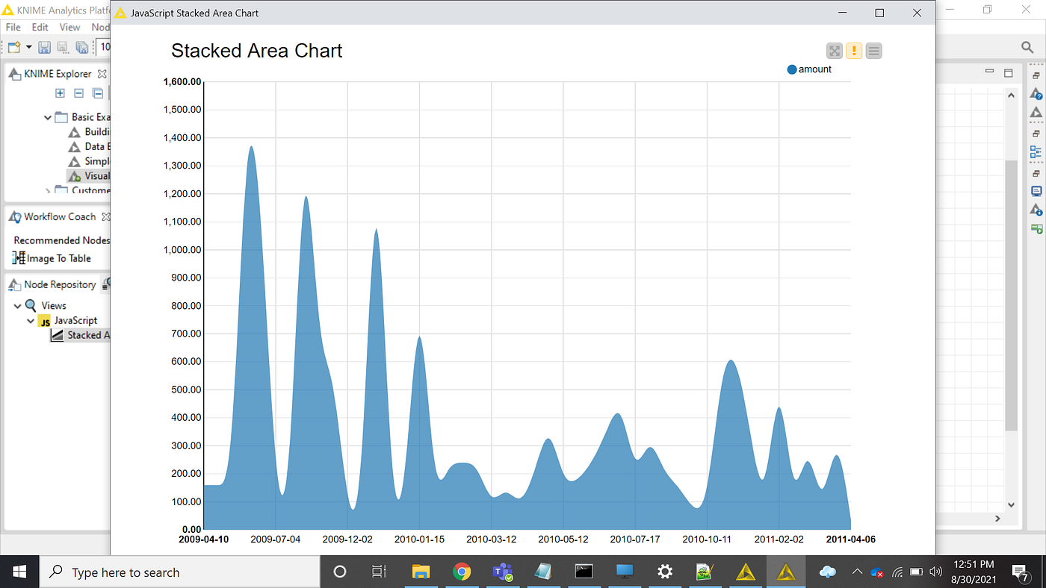Image resolution: width=1046 pixels, height=588 pixels.
Task: Select the Stacked Area node in the repository
Action: 84,334
